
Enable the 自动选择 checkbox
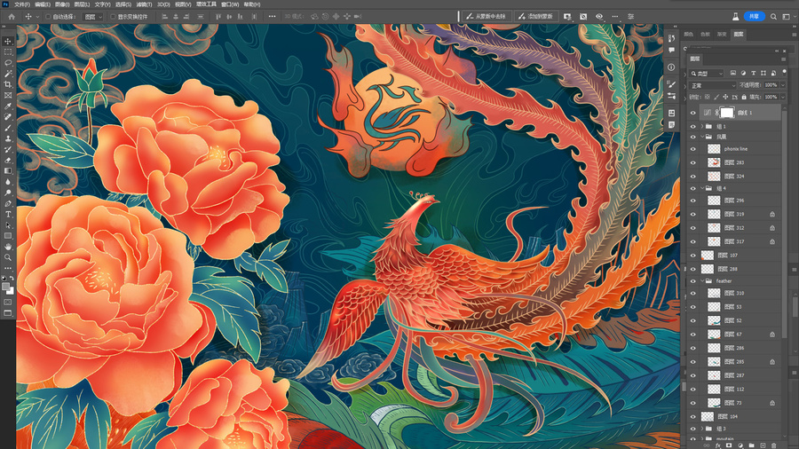point(49,17)
